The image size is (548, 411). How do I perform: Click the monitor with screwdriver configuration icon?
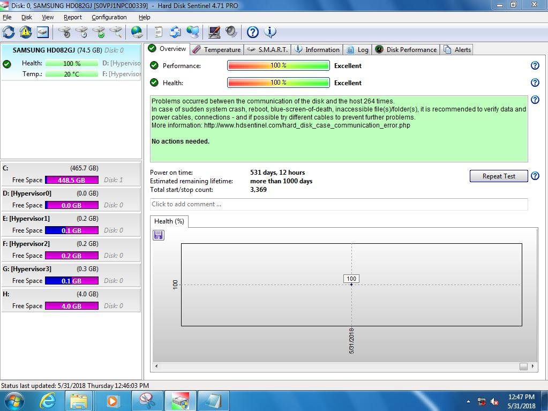[214, 32]
